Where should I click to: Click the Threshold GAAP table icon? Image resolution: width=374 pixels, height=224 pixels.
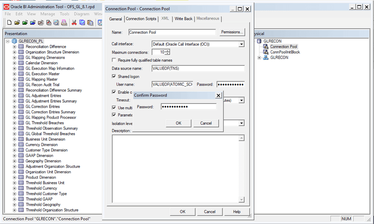pyautogui.click(x=21, y=199)
